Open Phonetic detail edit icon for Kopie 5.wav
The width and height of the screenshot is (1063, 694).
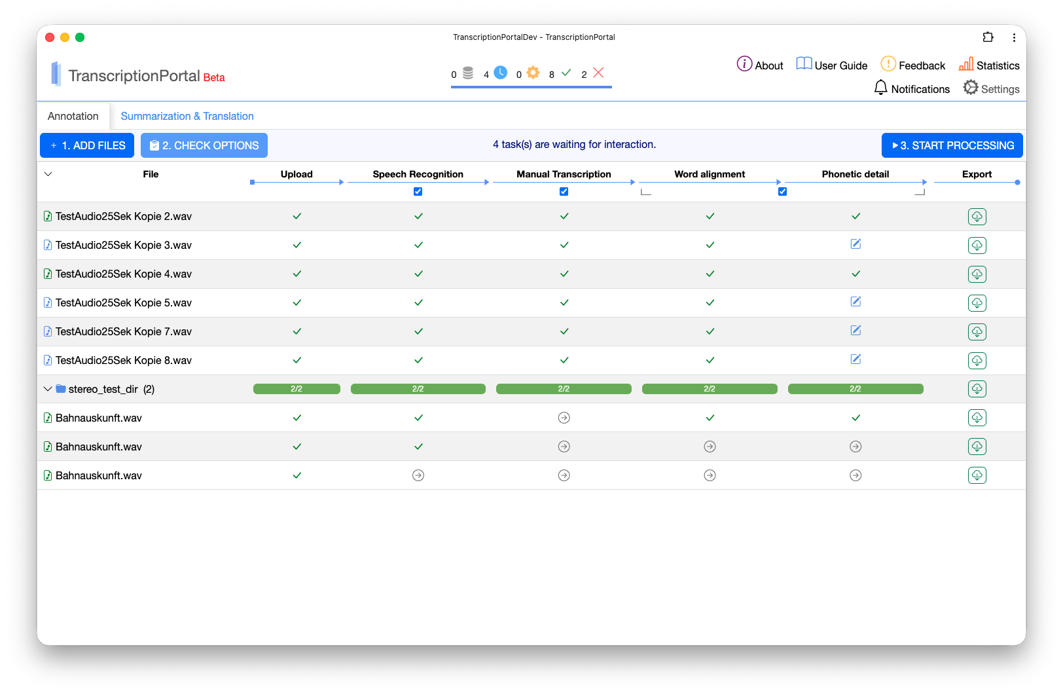(x=856, y=302)
